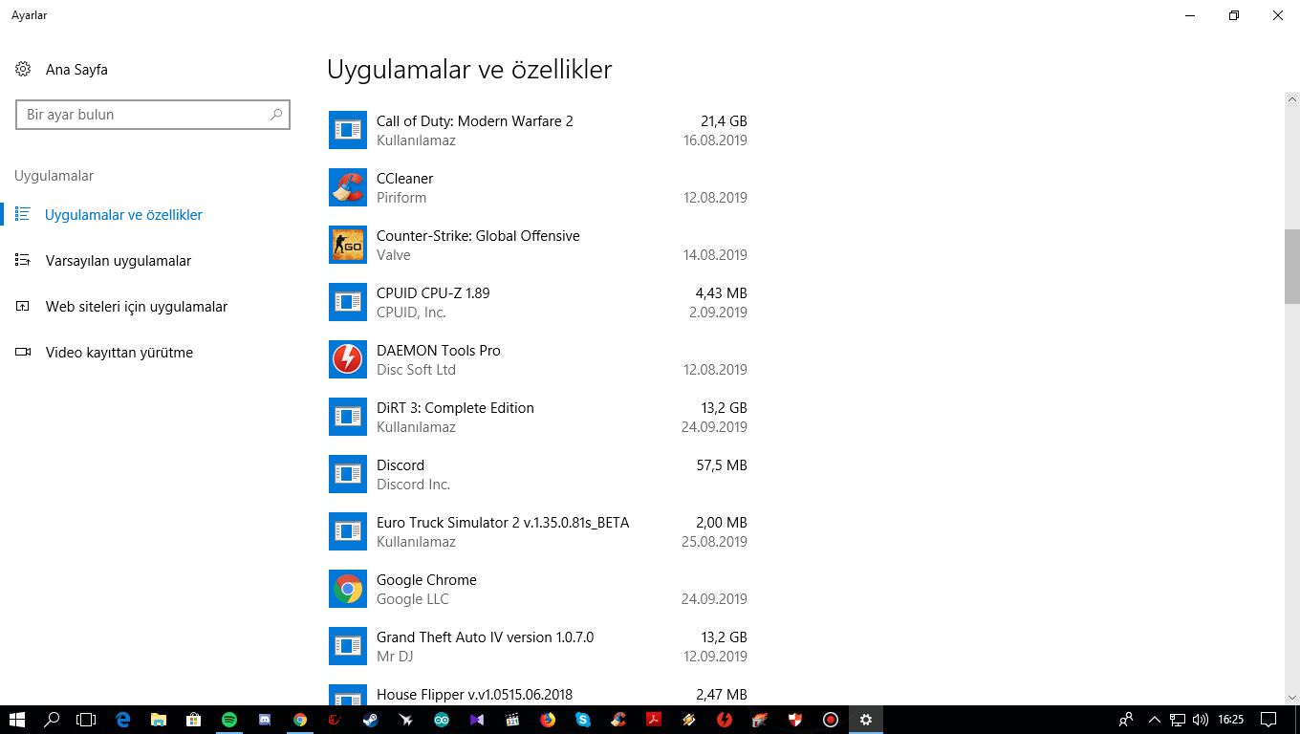Open Spotify from the taskbar

(x=228, y=720)
